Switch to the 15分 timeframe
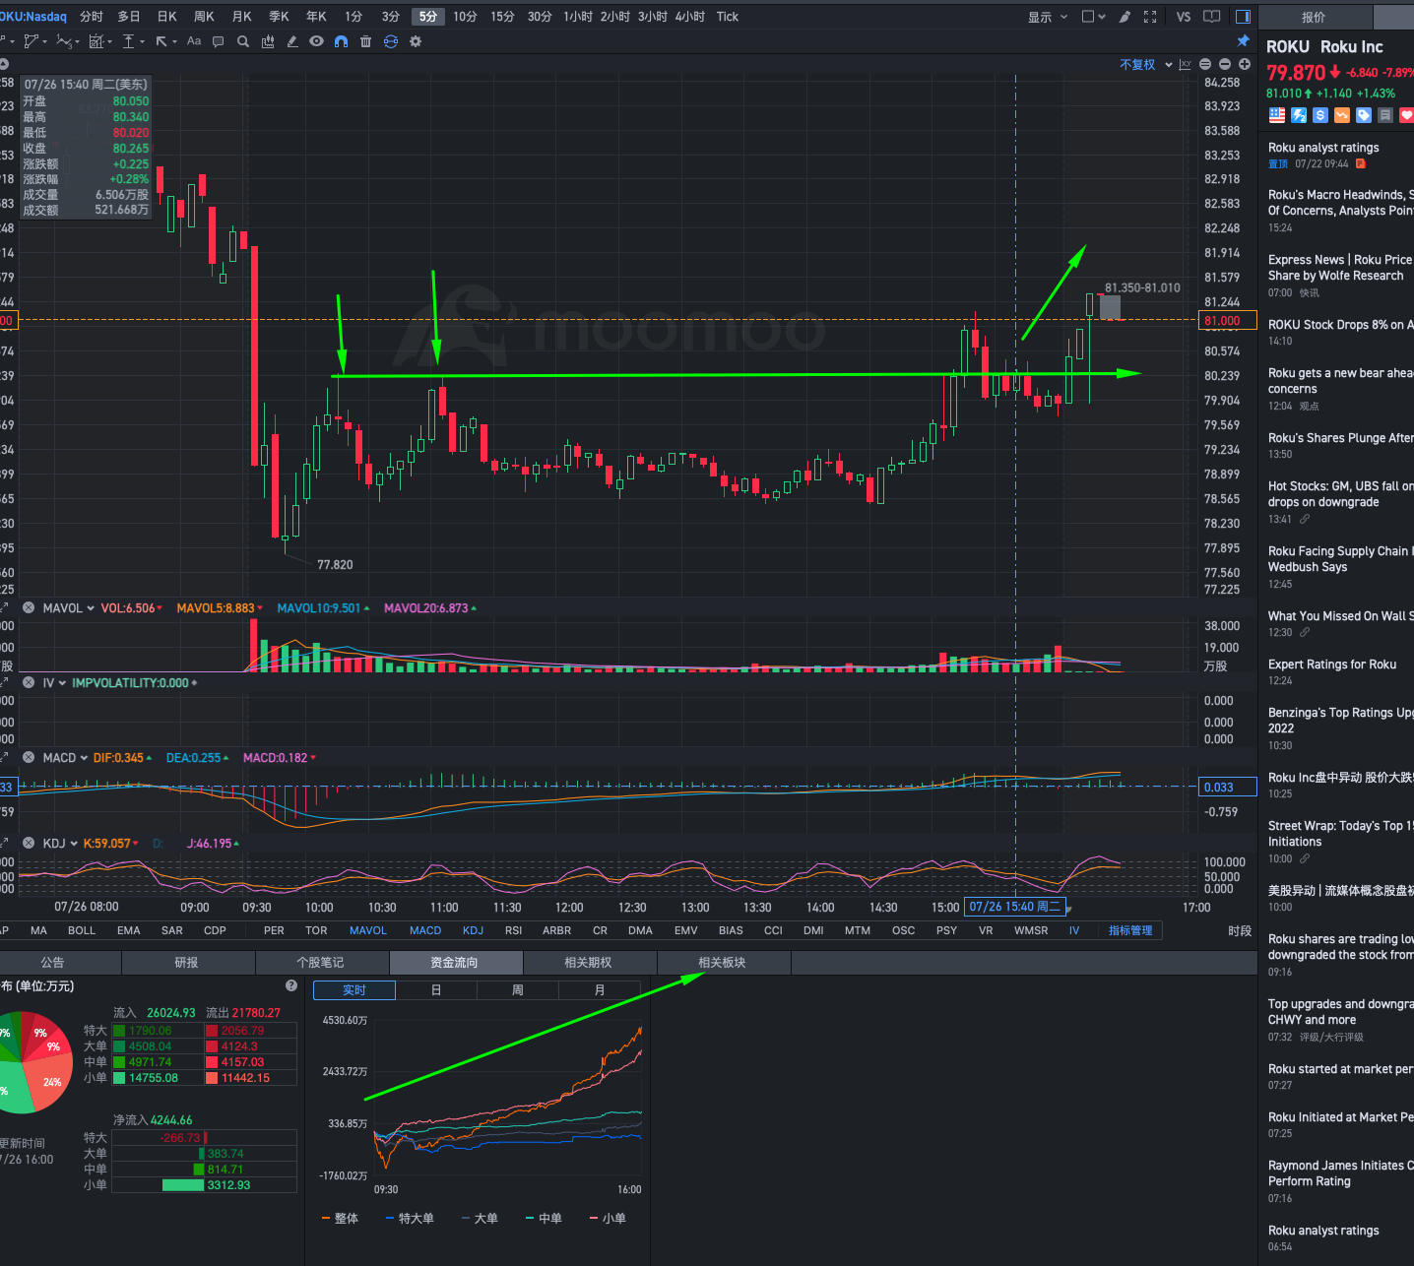Viewport: 1414px width, 1266px height. [x=502, y=17]
